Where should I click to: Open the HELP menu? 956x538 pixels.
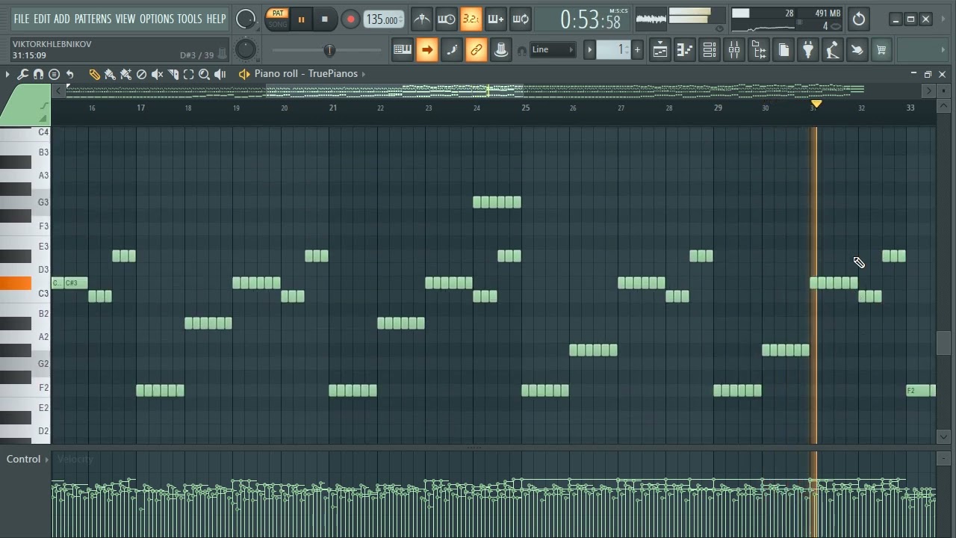tap(216, 19)
